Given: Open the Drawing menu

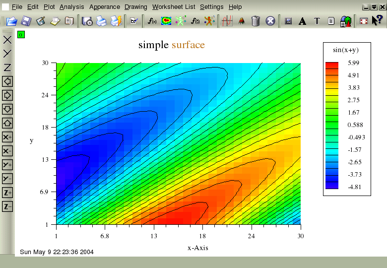Looking at the screenshot, I should point(135,7).
